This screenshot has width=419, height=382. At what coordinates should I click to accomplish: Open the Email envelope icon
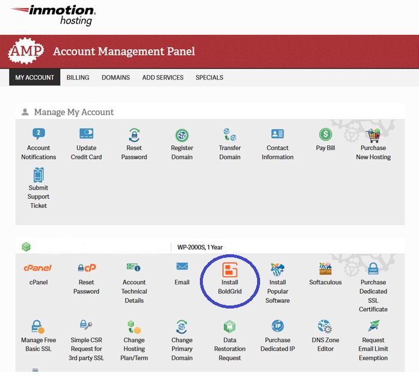(x=182, y=266)
